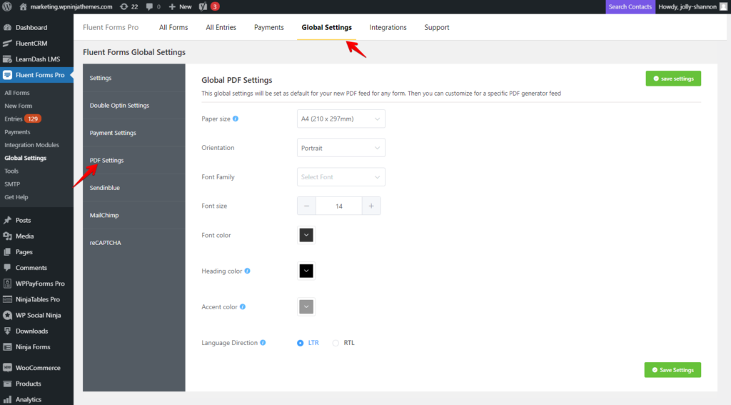Open the Heading color picker swatch

pos(306,271)
